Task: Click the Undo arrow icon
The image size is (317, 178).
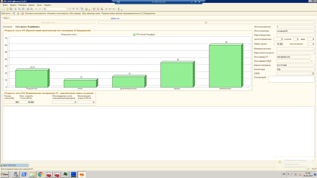Action: pyautogui.click(x=36, y=9)
